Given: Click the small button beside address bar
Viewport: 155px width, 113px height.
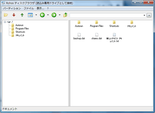Looking at the screenshot, I should click(x=149, y=15).
